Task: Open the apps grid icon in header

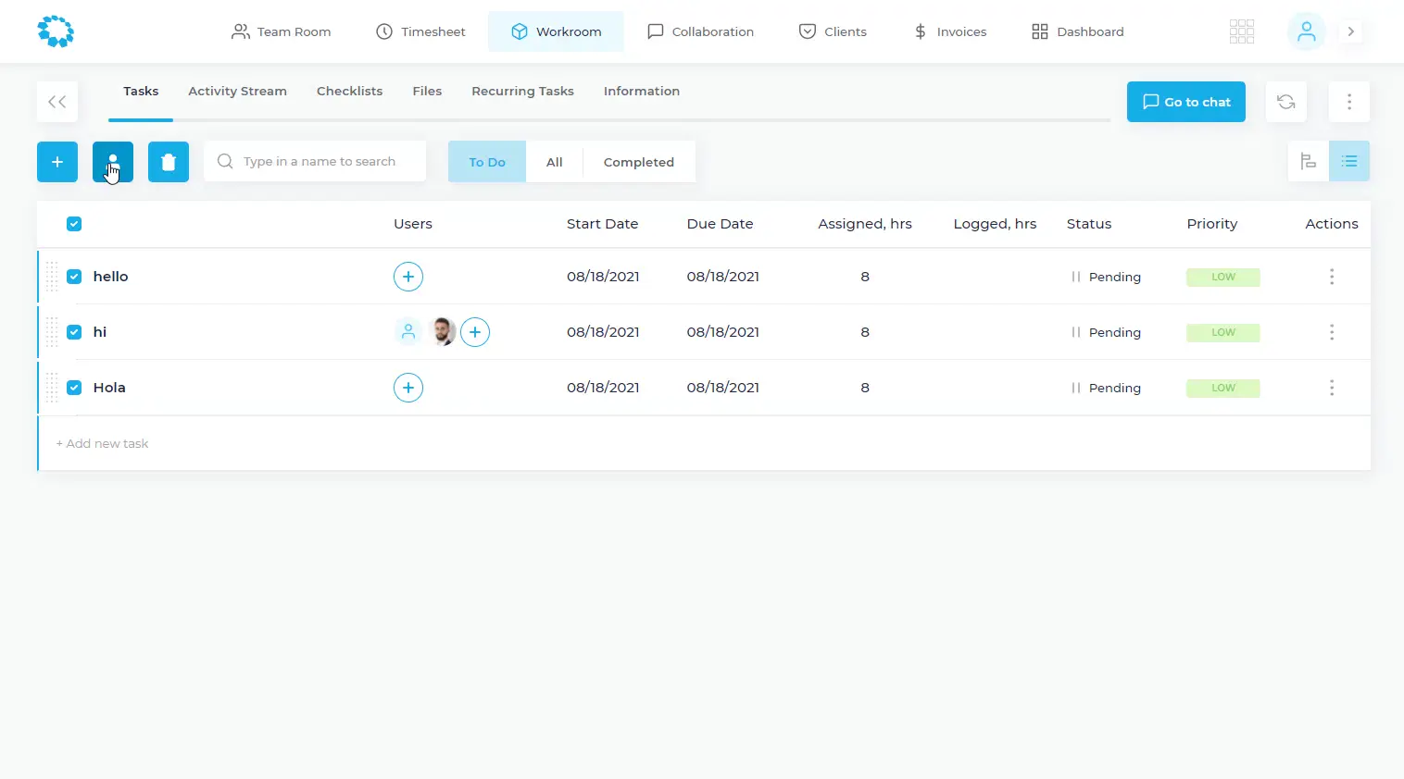Action: pyautogui.click(x=1241, y=31)
